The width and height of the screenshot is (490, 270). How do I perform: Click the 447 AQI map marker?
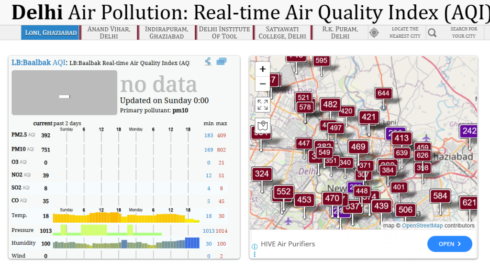pyautogui.click(x=304, y=143)
